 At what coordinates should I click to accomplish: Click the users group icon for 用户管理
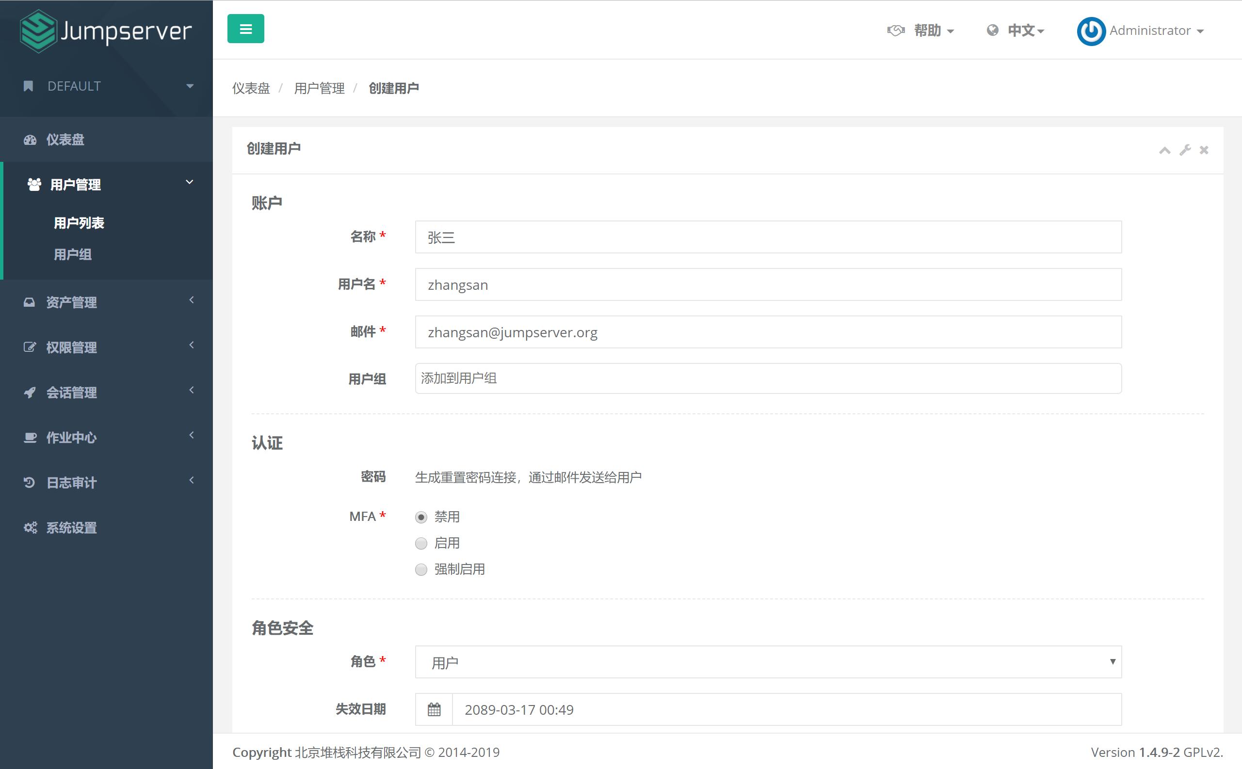click(x=34, y=185)
